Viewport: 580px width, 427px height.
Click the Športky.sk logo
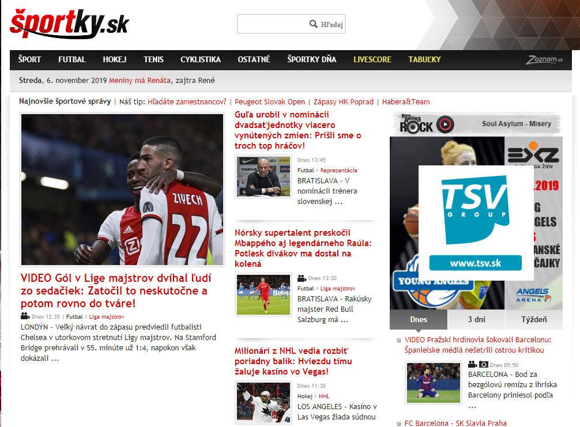click(x=69, y=24)
